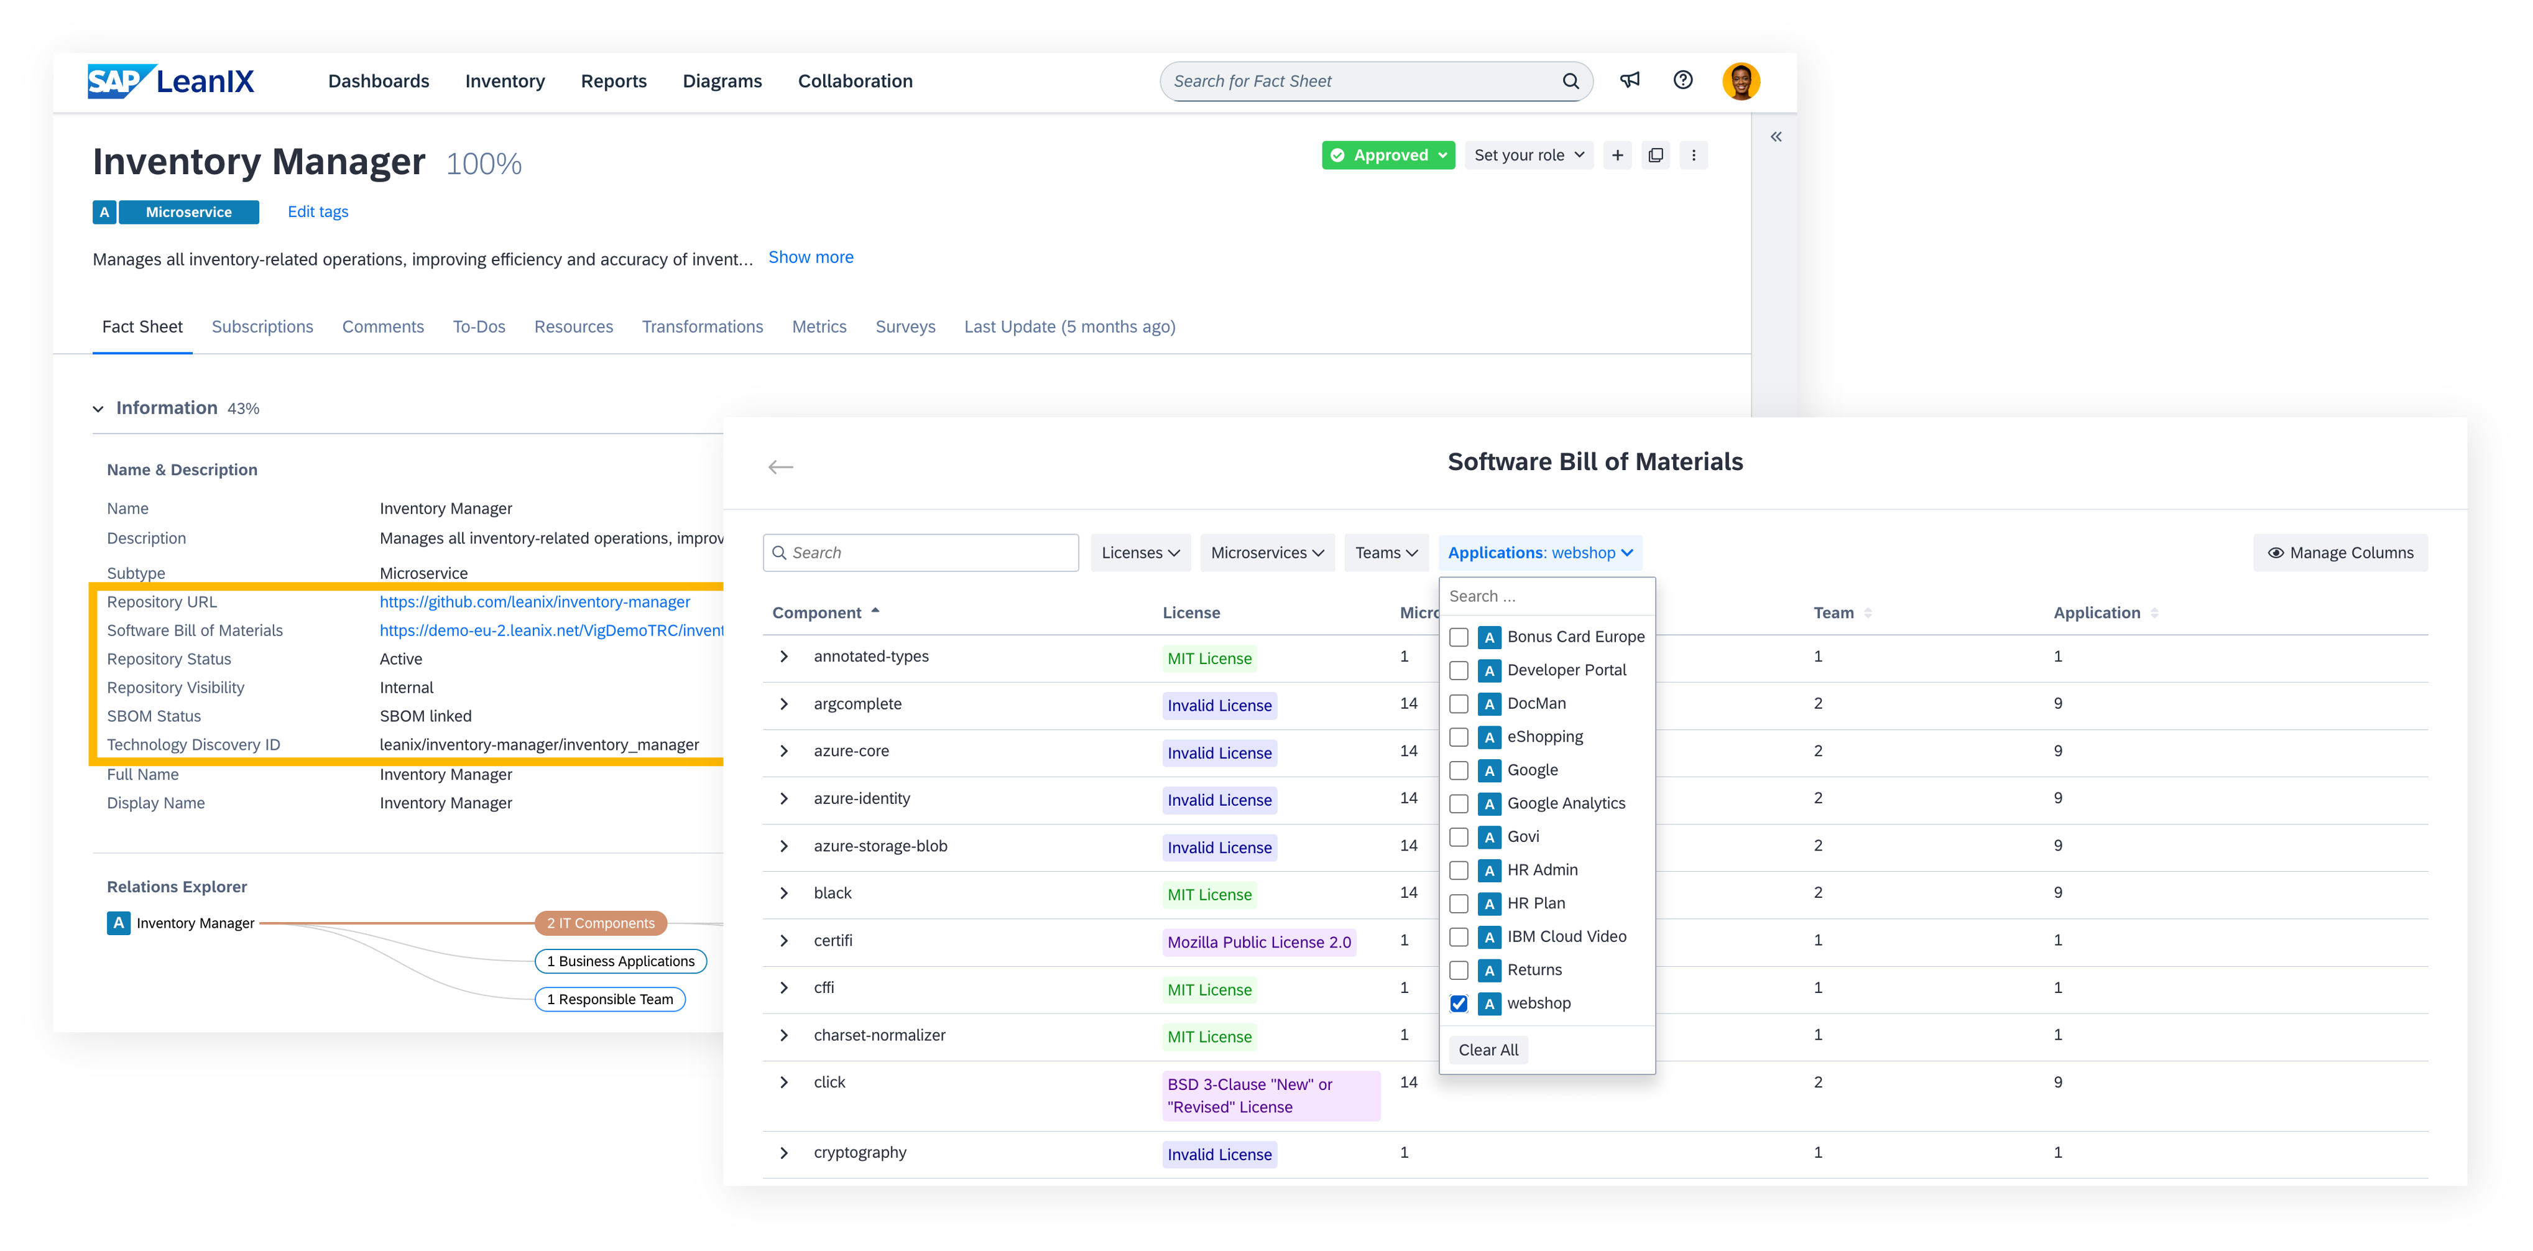Sort by the Application column
The image size is (2533, 1251).
pos(2105,612)
